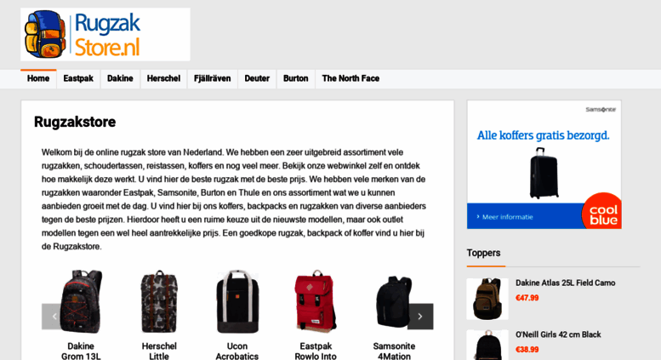Image resolution: width=661 pixels, height=360 pixels.
Task: Open Dakine Atlas 25L Field Camo link
Action: pos(566,283)
